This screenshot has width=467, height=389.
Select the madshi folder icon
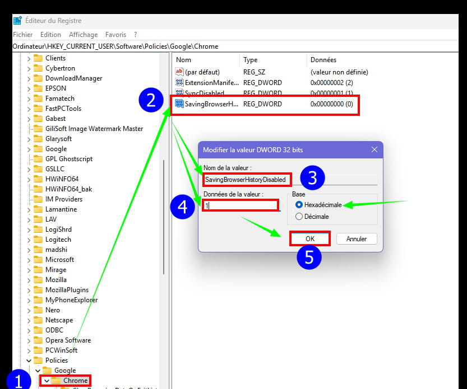click(38, 250)
